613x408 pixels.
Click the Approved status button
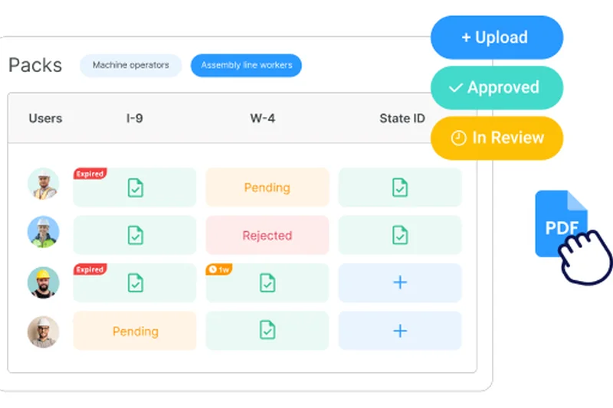(497, 88)
